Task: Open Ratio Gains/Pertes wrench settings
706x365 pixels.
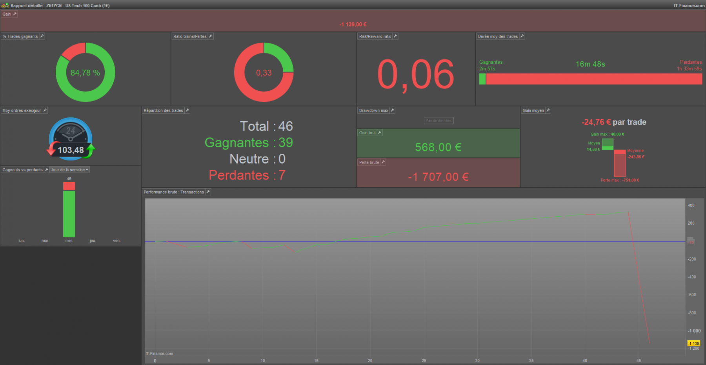Action: [x=211, y=36]
